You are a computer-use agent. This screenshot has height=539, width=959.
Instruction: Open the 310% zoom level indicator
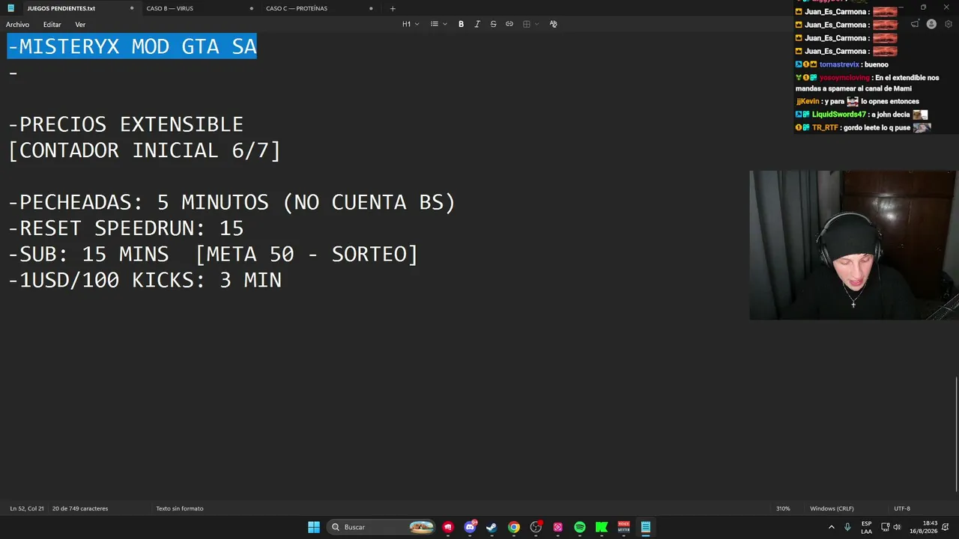(783, 508)
